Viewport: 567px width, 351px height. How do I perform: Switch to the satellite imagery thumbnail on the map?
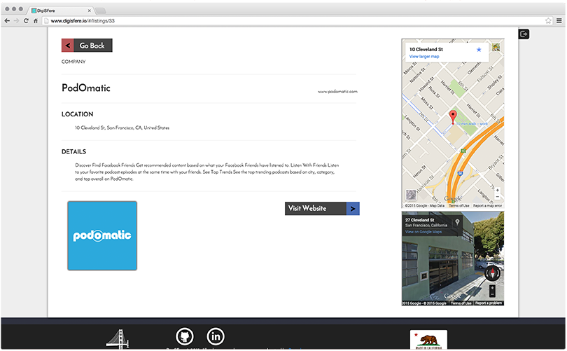411,195
